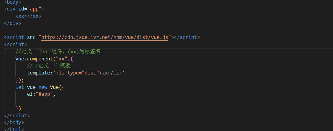333x131 pixels.
Task: Open the vue.js jsdelivr CDN URL link
Action: click(105, 37)
